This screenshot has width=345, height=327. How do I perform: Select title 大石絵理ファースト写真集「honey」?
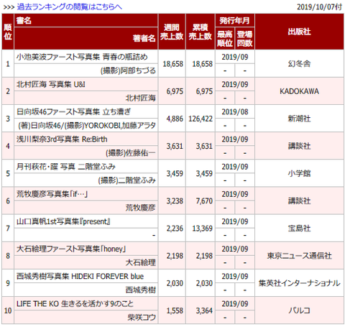pos(71,249)
